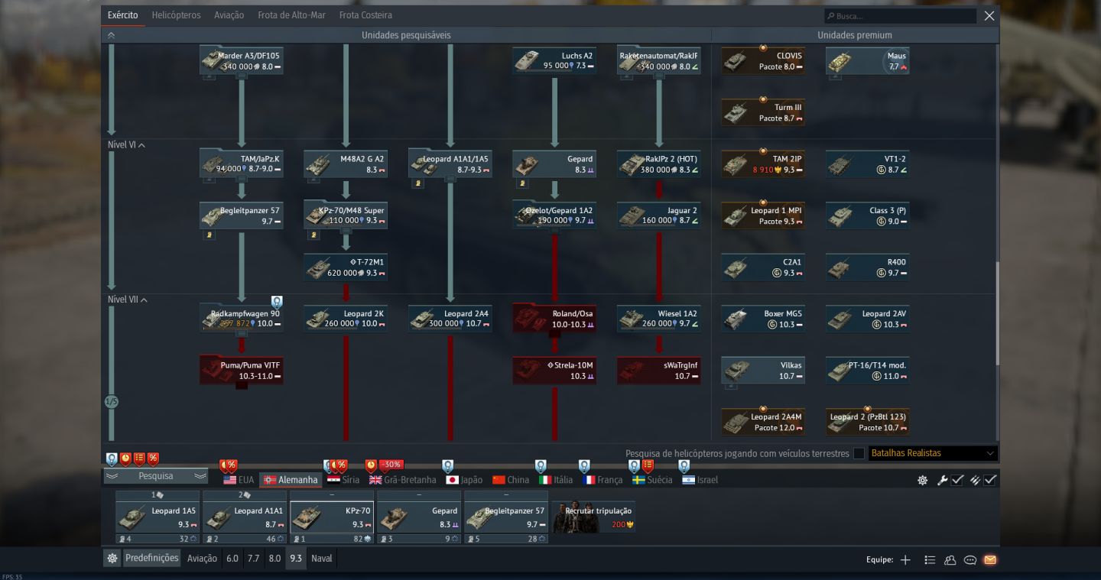This screenshot has width=1101, height=580.
Task: Click the red clock bonus badge above Pesquisa
Action: 125,459
